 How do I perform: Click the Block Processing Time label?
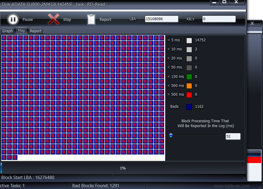pos(206,123)
